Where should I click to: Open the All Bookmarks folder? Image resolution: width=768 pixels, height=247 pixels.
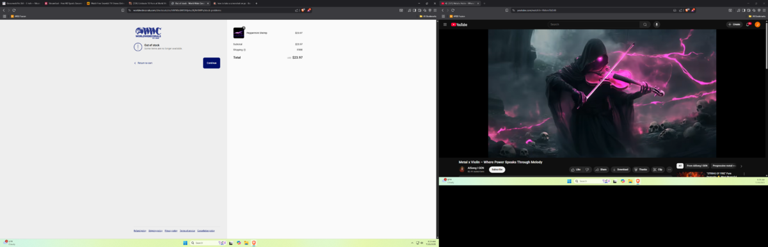(428, 16)
